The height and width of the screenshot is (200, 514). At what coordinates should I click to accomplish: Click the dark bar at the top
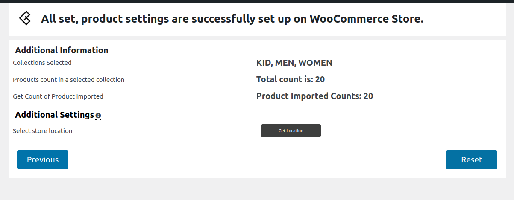pos(257,1)
